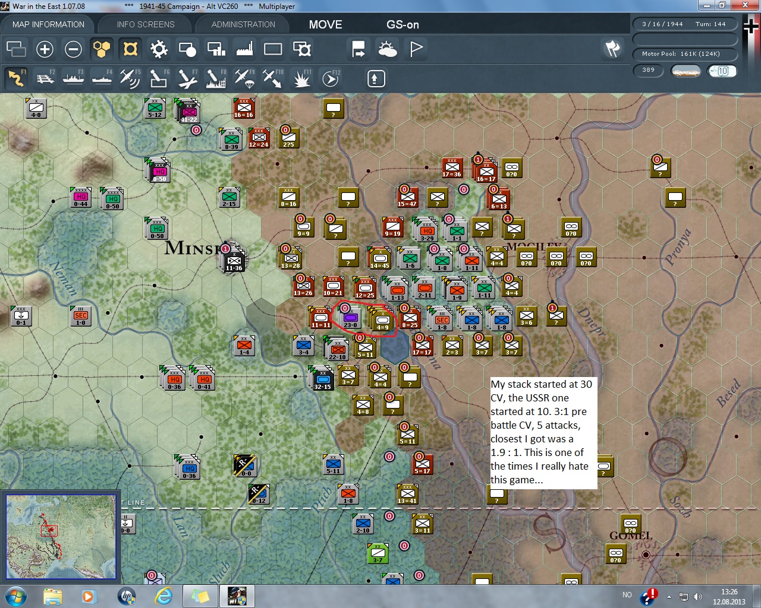This screenshot has width=761, height=608.
Task: Select the magenta HQ 0-44 counter
Action: click(80, 197)
